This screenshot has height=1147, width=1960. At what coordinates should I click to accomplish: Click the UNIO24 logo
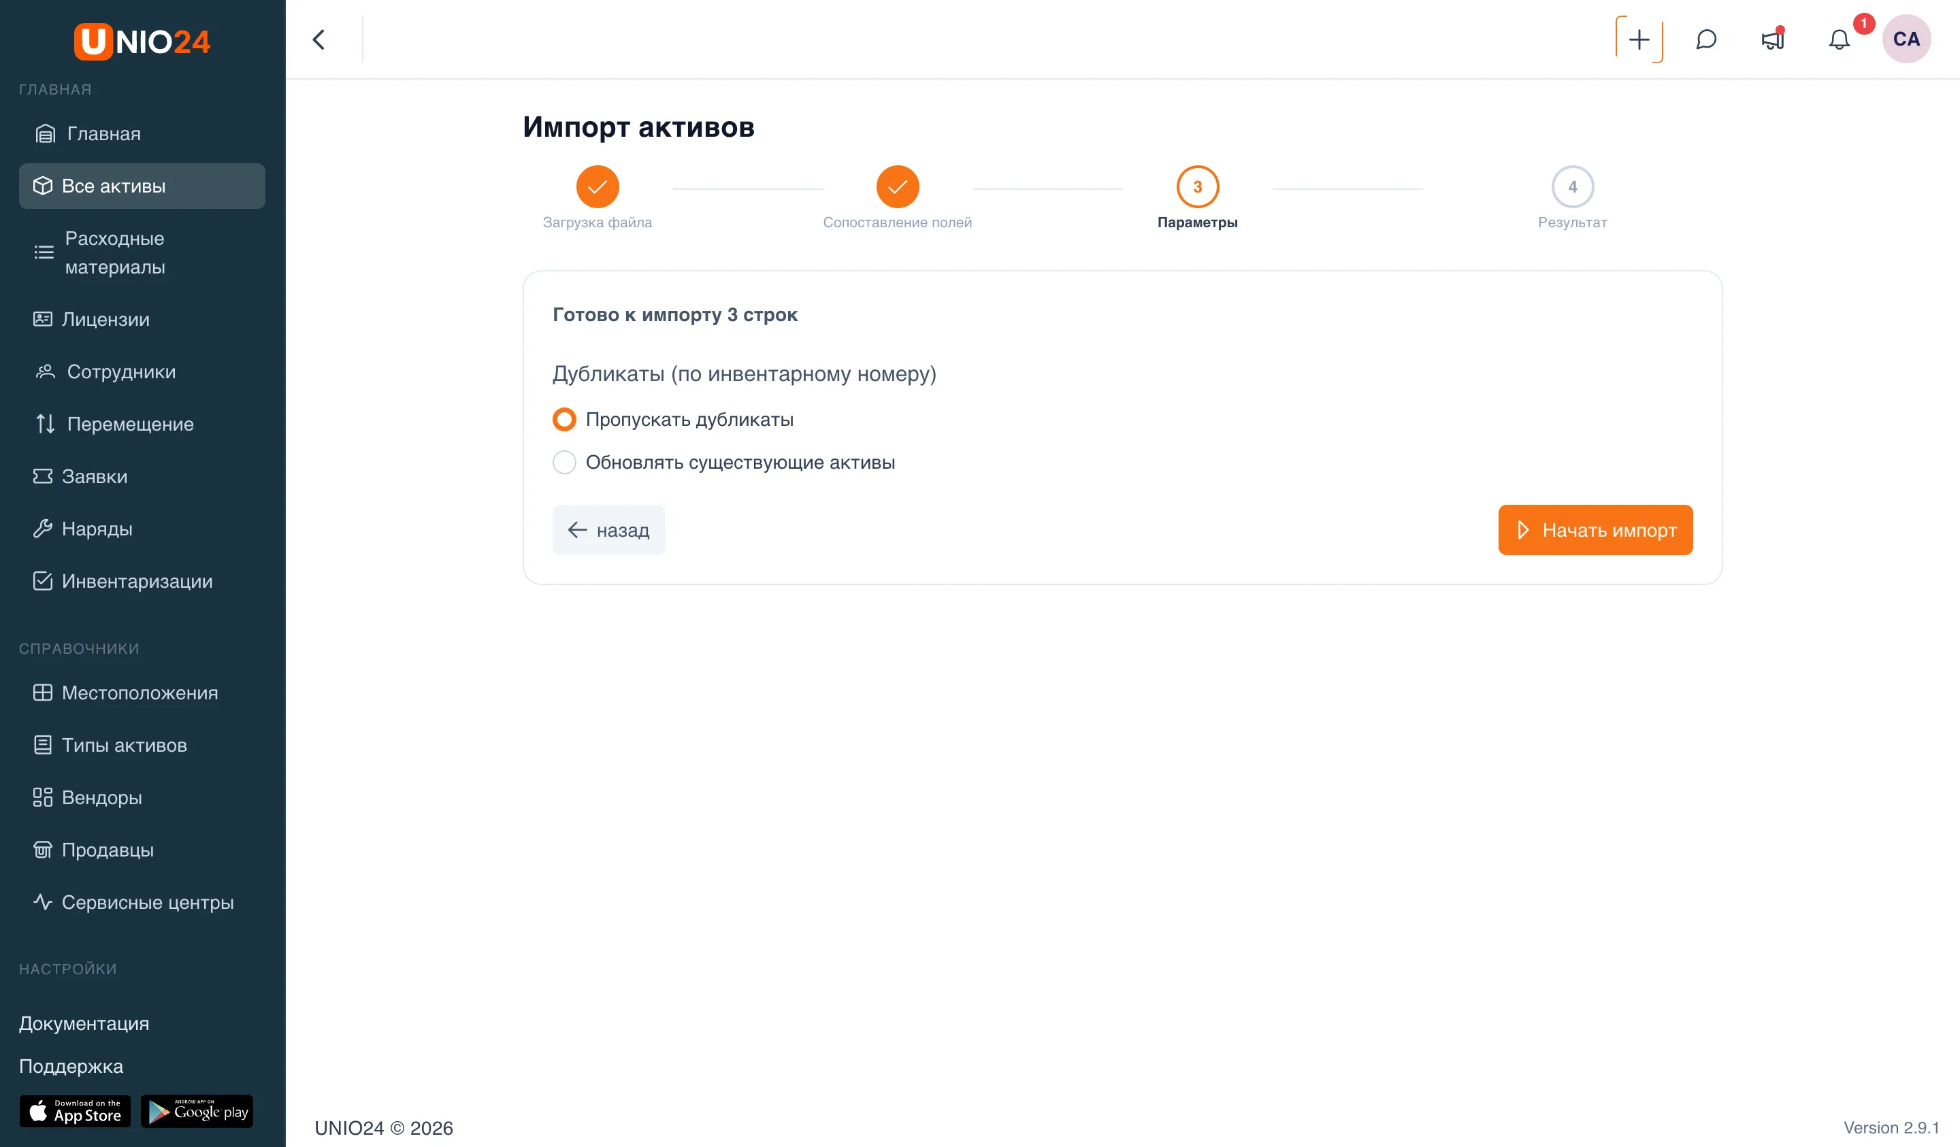[x=142, y=41]
